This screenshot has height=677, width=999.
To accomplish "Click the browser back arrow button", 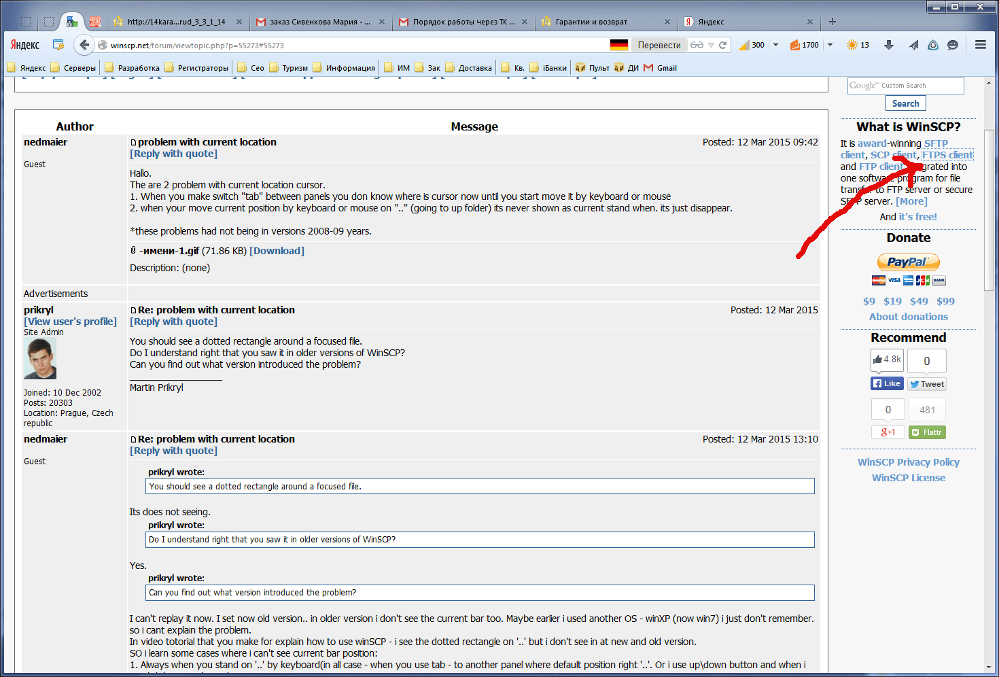I will (84, 45).
